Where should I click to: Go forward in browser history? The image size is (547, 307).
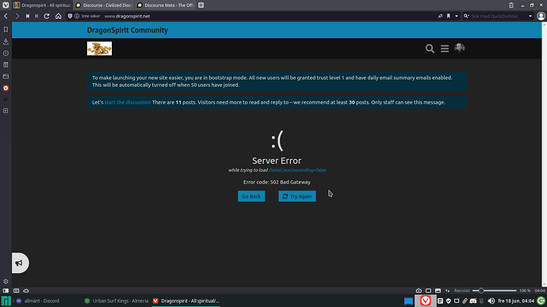point(17,16)
